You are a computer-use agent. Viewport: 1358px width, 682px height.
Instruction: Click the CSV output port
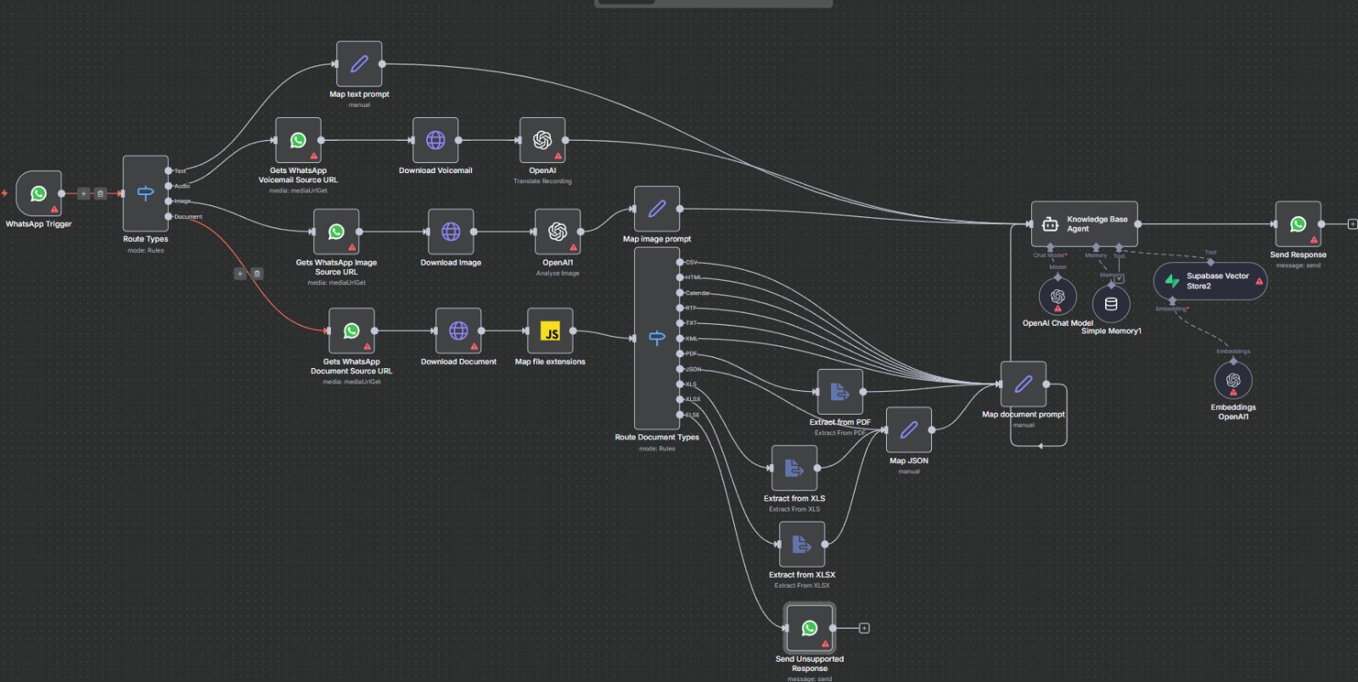pyautogui.click(x=680, y=262)
